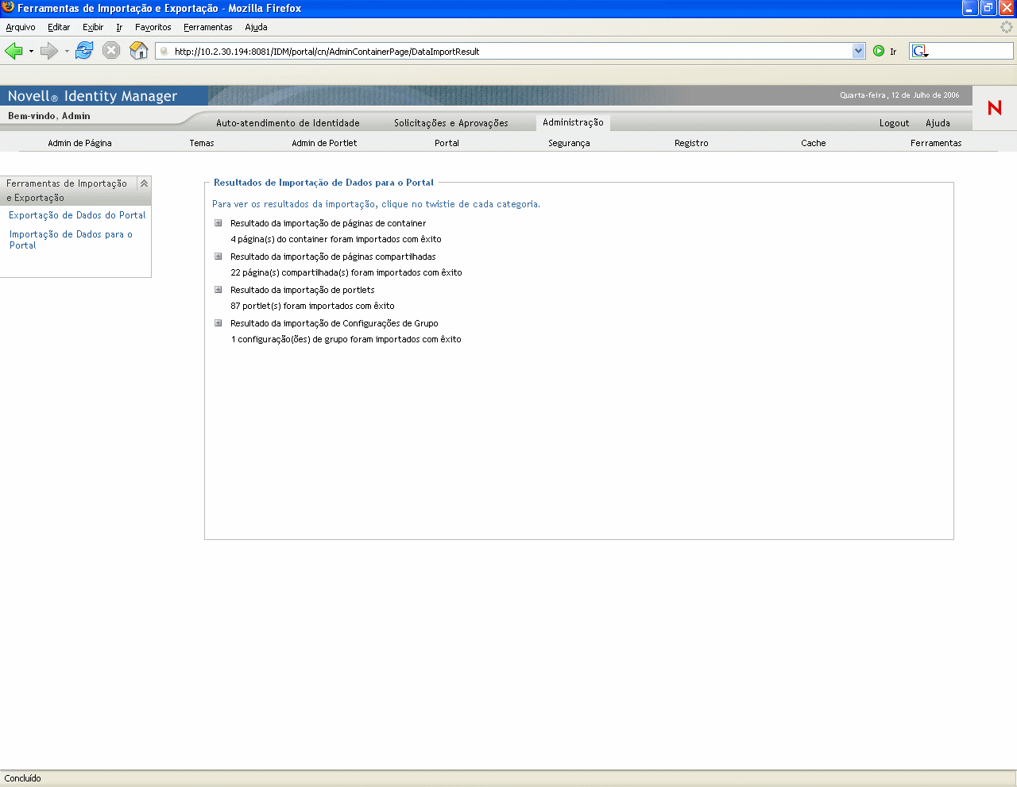Open the browser Ferramentas menu
The image size is (1017, 787).
click(208, 27)
